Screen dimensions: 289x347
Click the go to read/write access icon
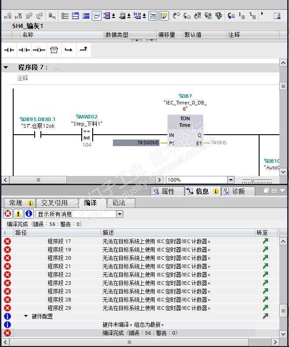(x=231, y=16)
